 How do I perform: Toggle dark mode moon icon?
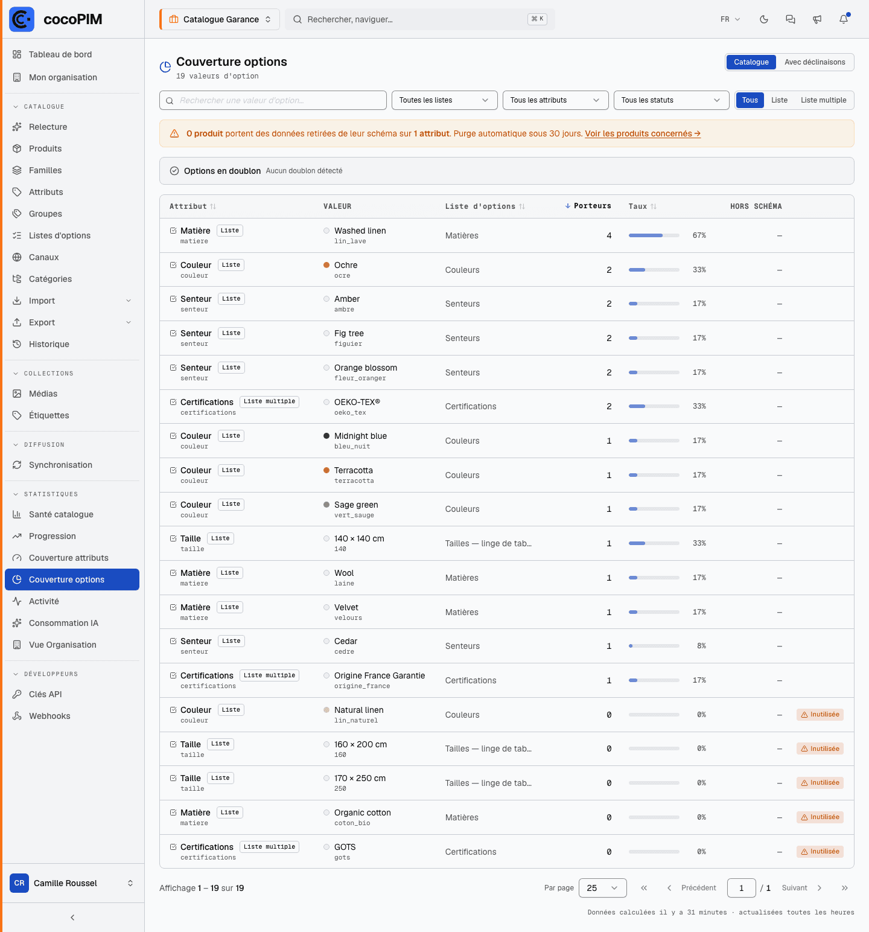click(764, 19)
